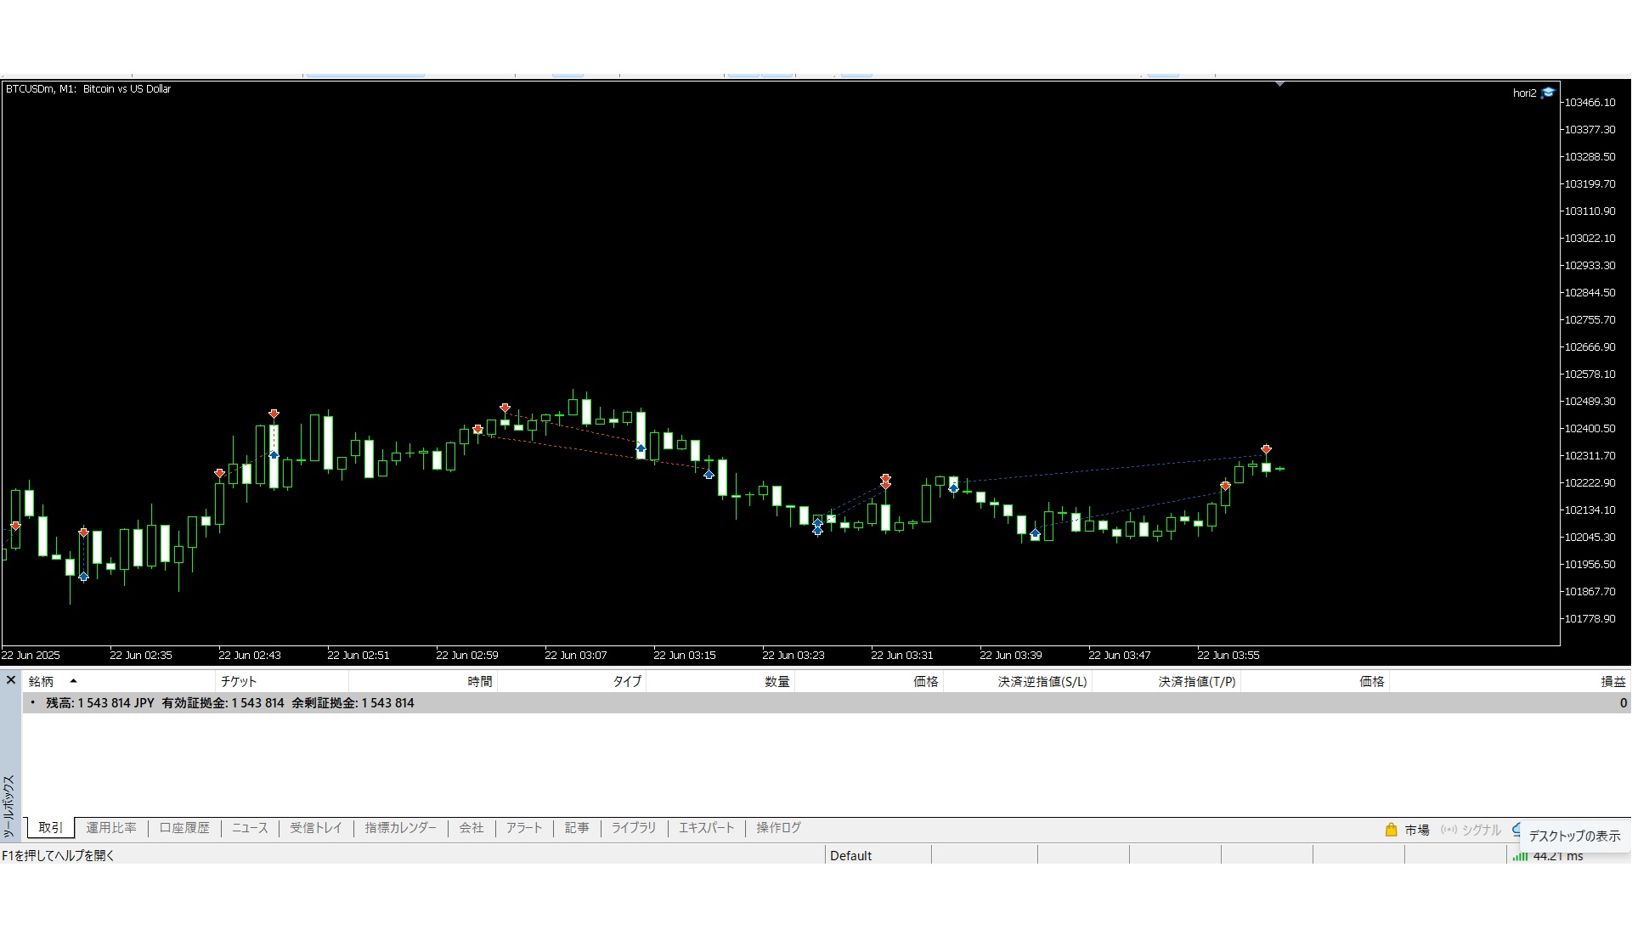The width and height of the screenshot is (1649, 935).
Task: Select the ニュース tab
Action: 250,828
